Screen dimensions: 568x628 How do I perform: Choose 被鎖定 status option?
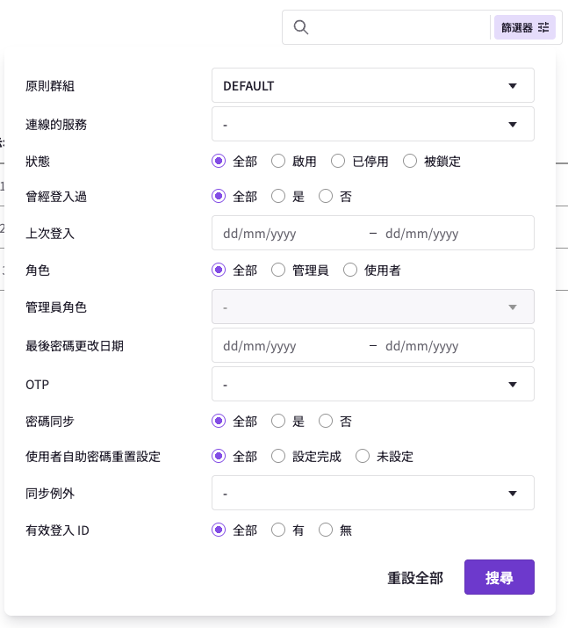[x=410, y=162]
